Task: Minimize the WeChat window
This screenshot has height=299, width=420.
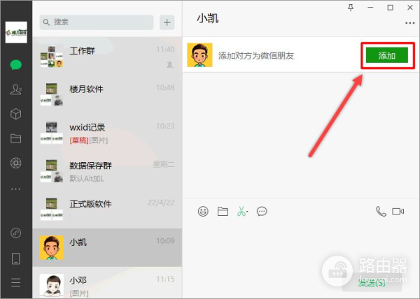Action: coord(370,8)
